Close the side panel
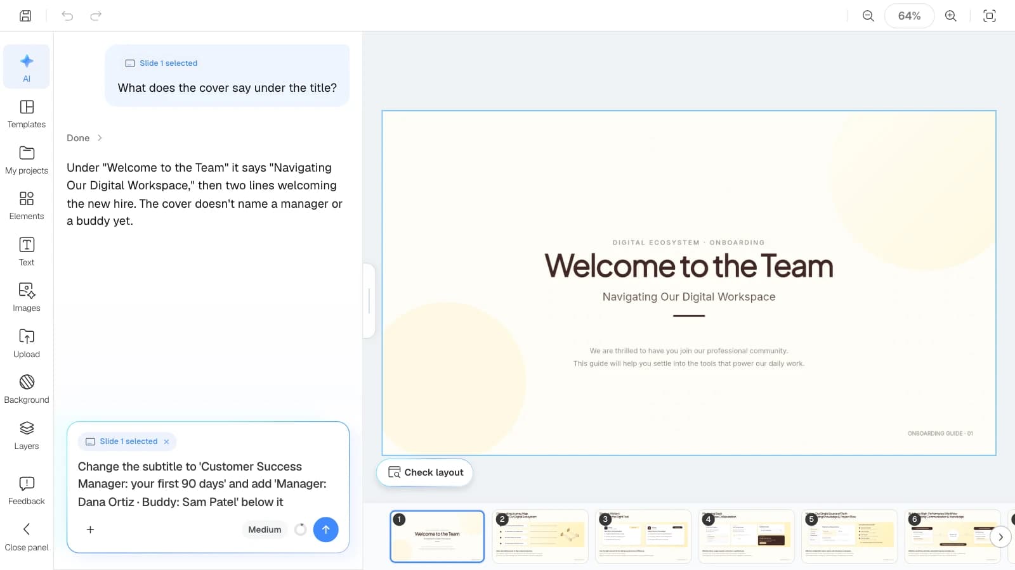The height and width of the screenshot is (570, 1015). click(27, 536)
